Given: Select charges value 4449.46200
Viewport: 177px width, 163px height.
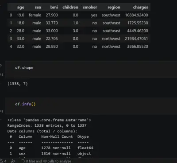Looking at the screenshot, I should click(138, 31).
